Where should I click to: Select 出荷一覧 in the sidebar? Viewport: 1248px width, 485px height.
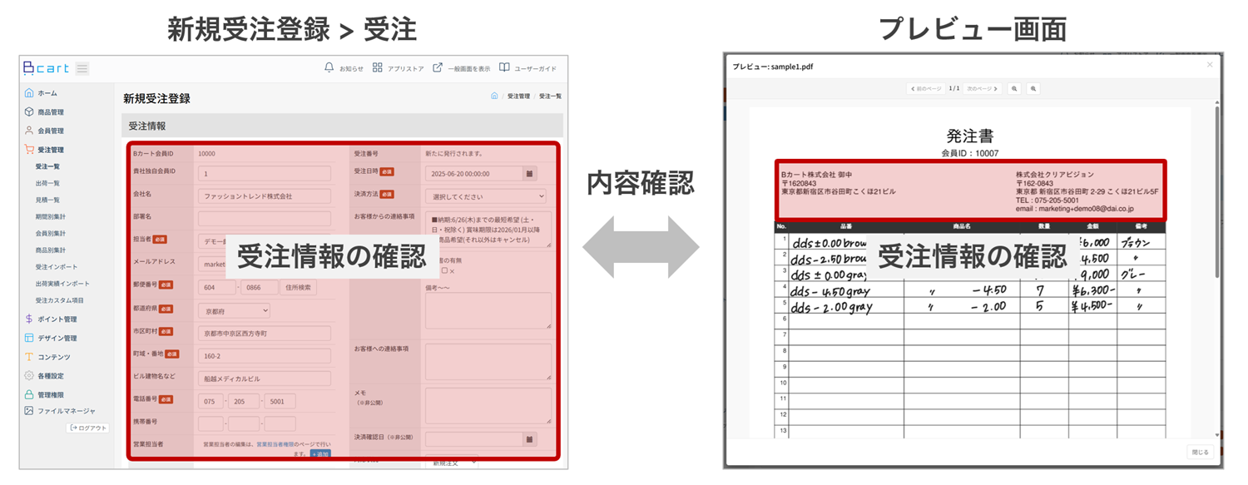point(47,183)
